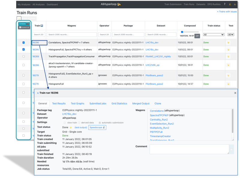Image resolution: width=240 pixels, height=178 pixels.
Task: Click the Train column sort arrow icon
Action: tap(42, 26)
